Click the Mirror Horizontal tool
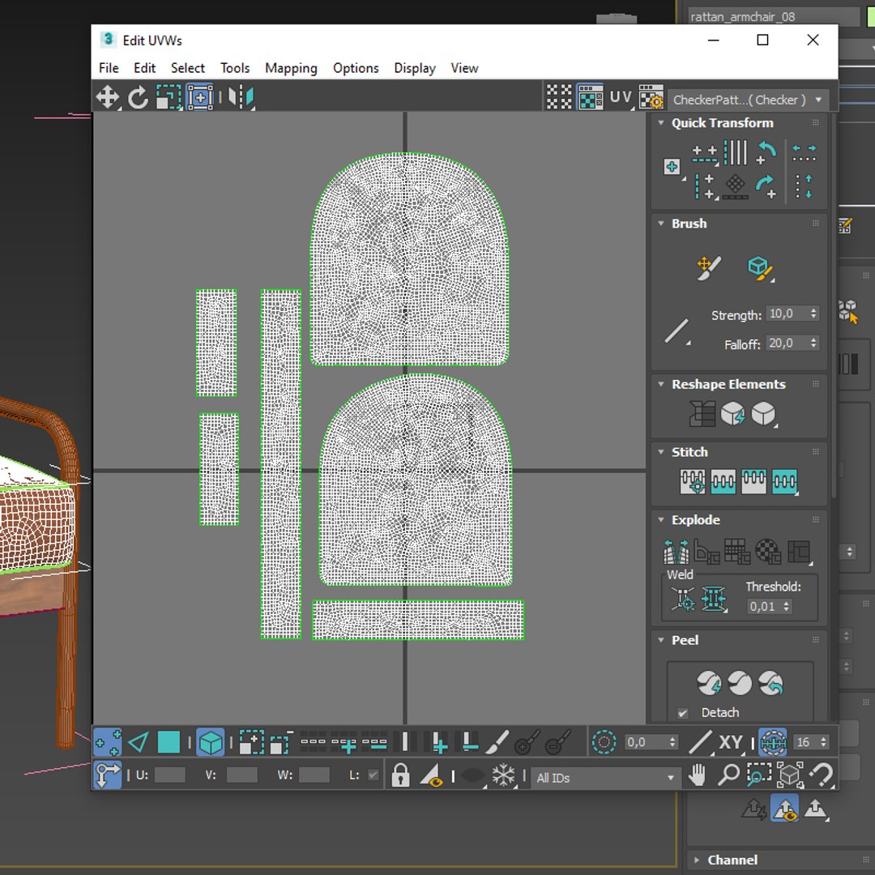This screenshot has width=875, height=875. point(241,97)
